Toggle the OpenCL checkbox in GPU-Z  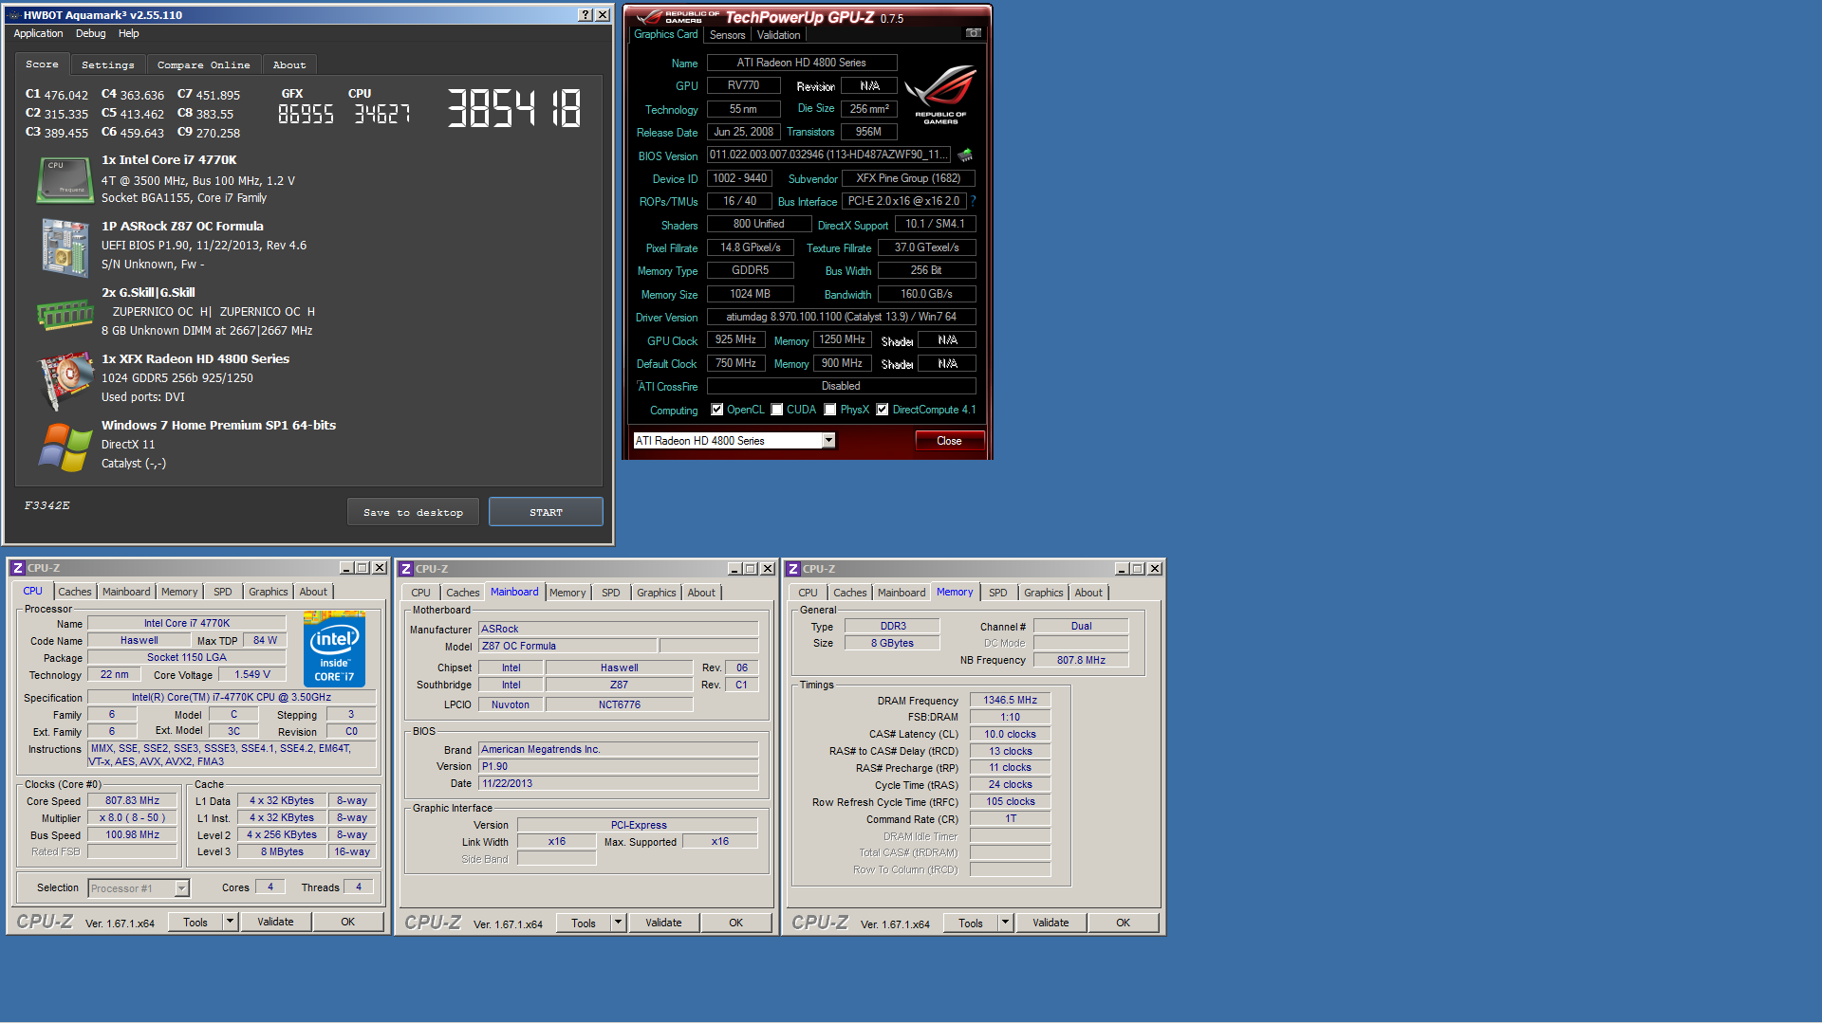pyautogui.click(x=717, y=410)
